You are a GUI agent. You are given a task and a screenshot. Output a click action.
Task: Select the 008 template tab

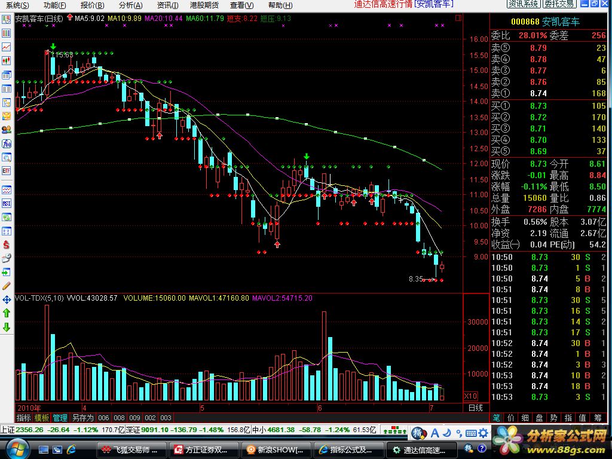click(119, 418)
